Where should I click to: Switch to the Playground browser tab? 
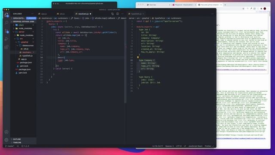[x=184, y=5]
